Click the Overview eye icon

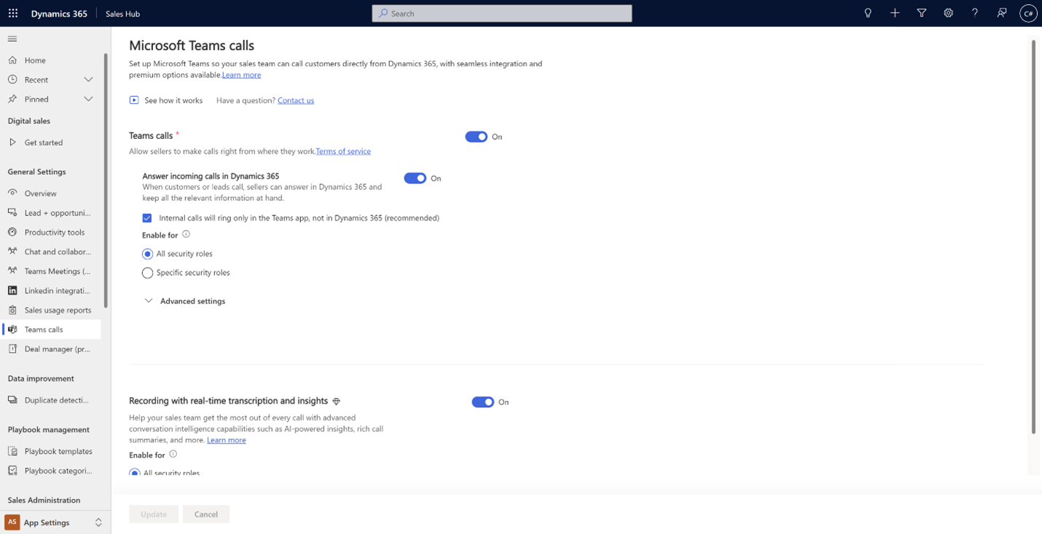[x=12, y=193]
